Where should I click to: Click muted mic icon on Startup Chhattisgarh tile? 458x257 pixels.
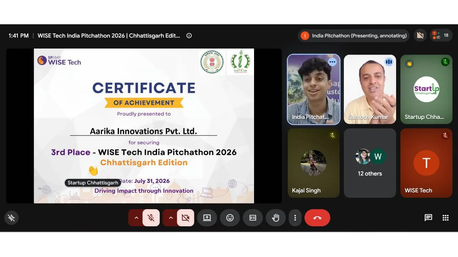tap(445, 62)
